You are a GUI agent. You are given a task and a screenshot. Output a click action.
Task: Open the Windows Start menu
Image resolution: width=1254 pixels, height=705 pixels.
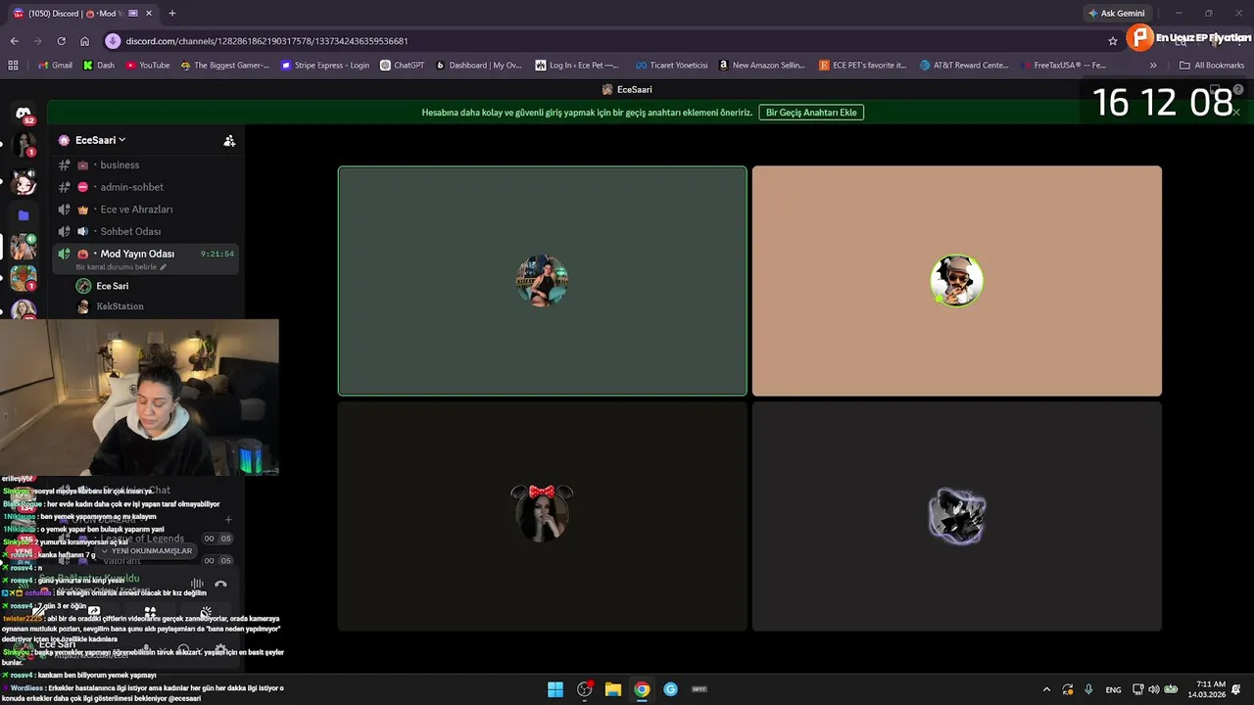point(555,689)
